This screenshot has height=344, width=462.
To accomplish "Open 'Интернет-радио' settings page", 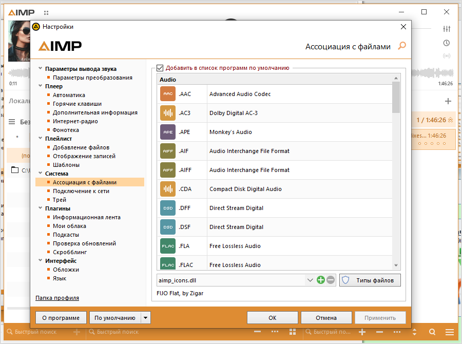I will (x=75, y=121).
